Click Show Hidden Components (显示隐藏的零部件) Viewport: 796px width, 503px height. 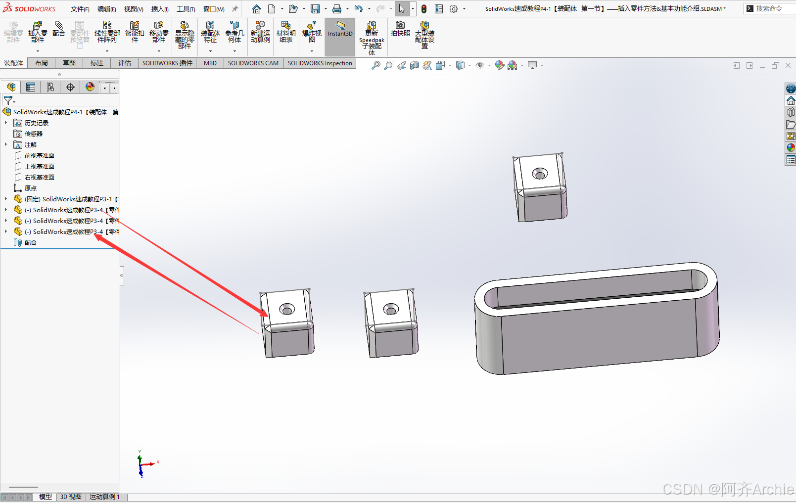[185, 35]
